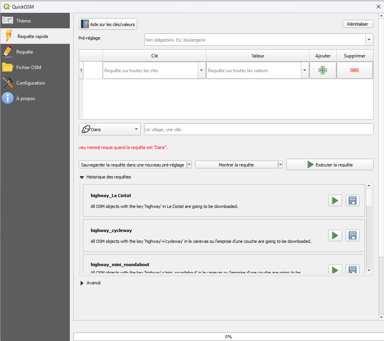Image resolution: width=384 pixels, height=341 pixels.
Task: Click the main panel scroll-down arrow
Action: pos(381,317)
